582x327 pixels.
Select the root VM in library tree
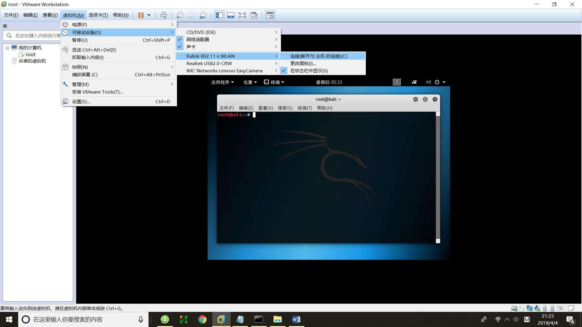click(x=30, y=54)
